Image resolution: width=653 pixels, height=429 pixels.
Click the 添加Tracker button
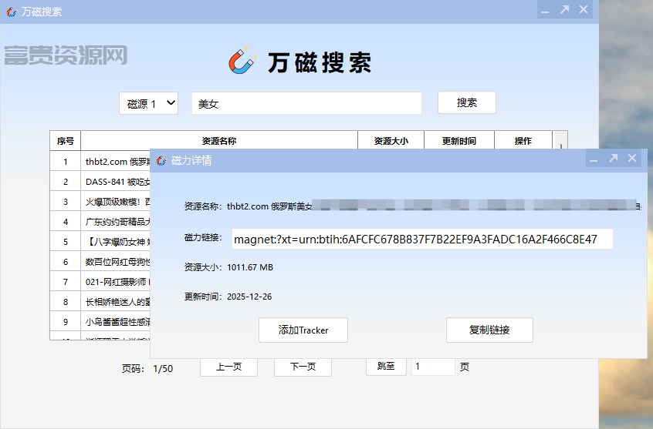tap(303, 330)
